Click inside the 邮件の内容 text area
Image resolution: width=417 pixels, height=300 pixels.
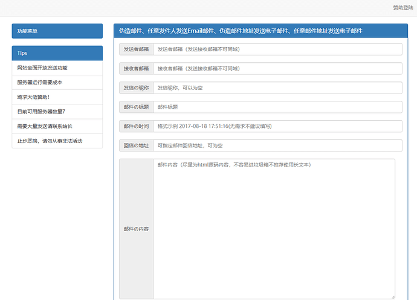pyautogui.click(x=274, y=229)
